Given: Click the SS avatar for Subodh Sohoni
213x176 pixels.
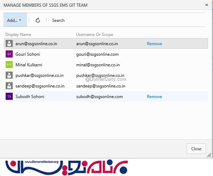Looking at the screenshot, I should (x=9, y=96).
